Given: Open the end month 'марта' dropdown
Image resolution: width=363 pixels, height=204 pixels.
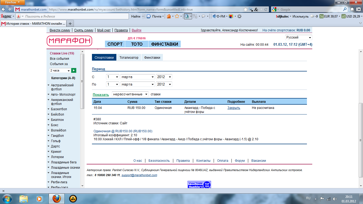Looking at the screenshot, I should [x=137, y=84].
